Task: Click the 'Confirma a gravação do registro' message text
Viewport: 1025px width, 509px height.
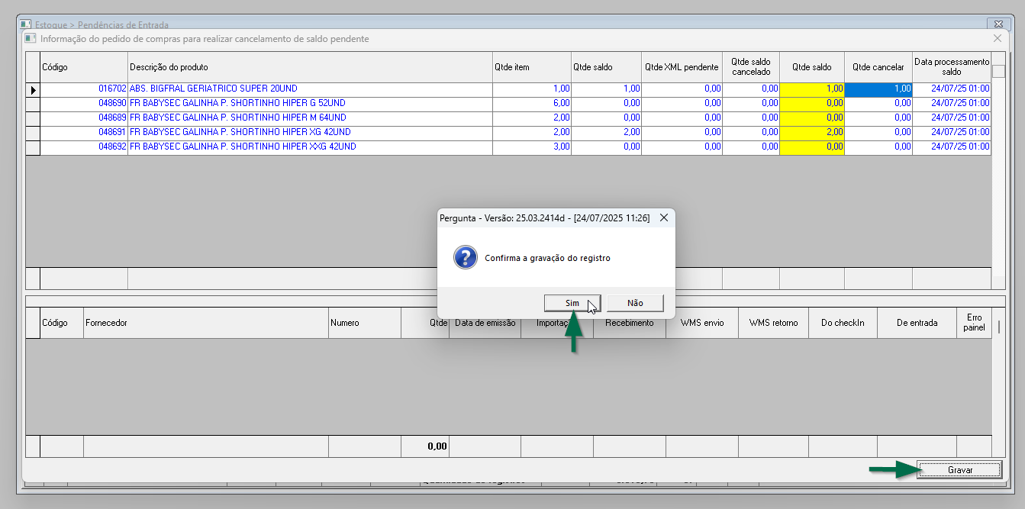Action: (x=547, y=258)
